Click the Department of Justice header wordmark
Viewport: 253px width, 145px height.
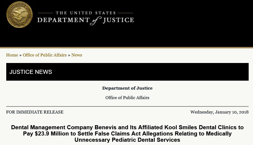86,18
